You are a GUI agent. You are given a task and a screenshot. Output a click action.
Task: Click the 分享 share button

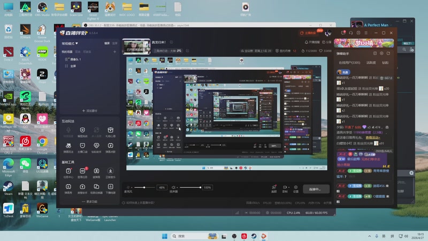327,42
